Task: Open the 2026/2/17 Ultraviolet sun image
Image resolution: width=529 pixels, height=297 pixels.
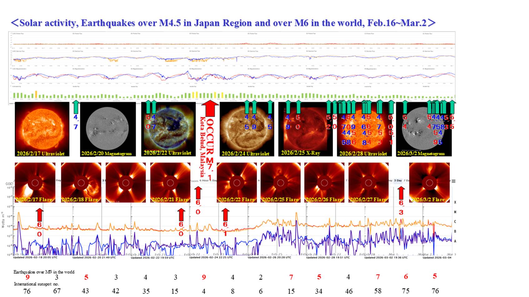Action: coord(42,129)
